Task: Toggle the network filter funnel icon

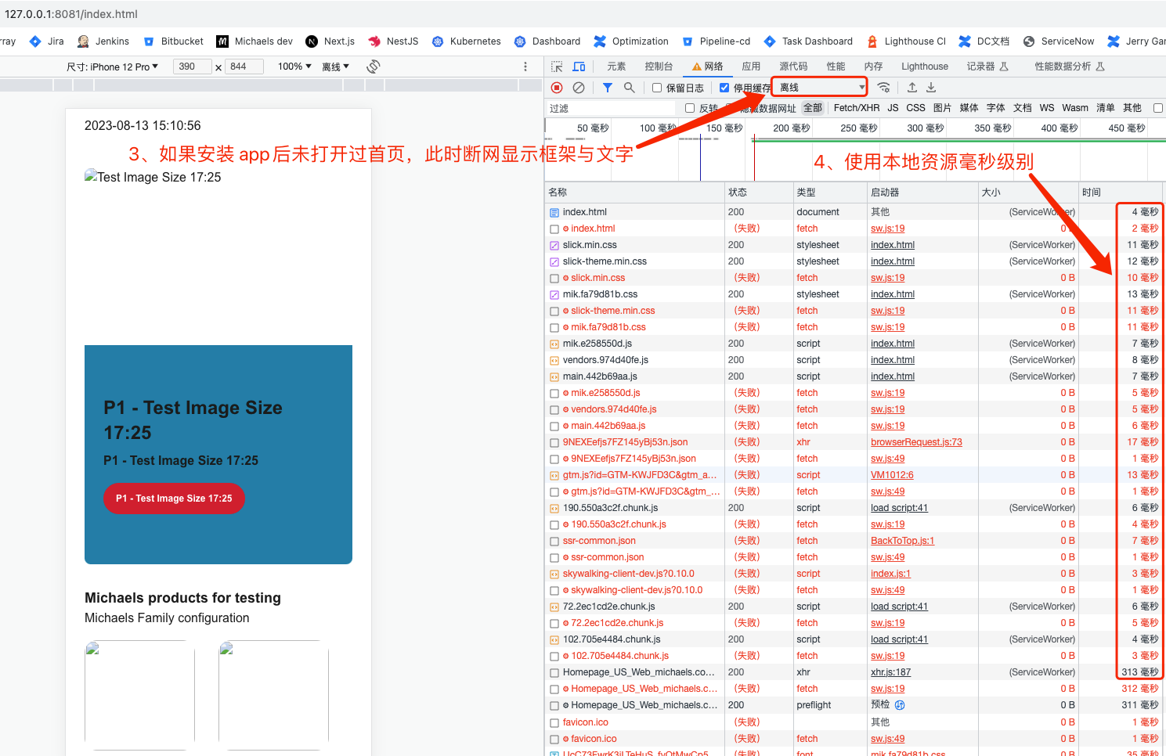Action: [607, 88]
